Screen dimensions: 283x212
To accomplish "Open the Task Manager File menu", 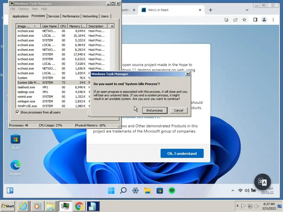I will coord(13,9).
